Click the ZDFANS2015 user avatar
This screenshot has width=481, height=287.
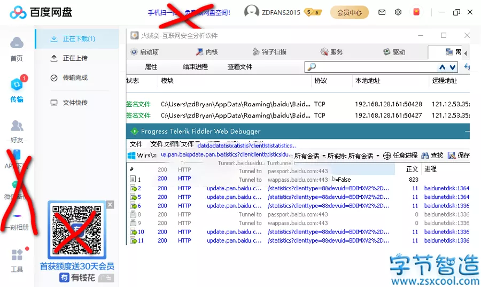click(251, 11)
